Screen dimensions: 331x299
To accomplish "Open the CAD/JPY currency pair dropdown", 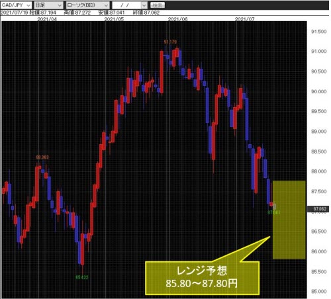I will [x=16, y=5].
